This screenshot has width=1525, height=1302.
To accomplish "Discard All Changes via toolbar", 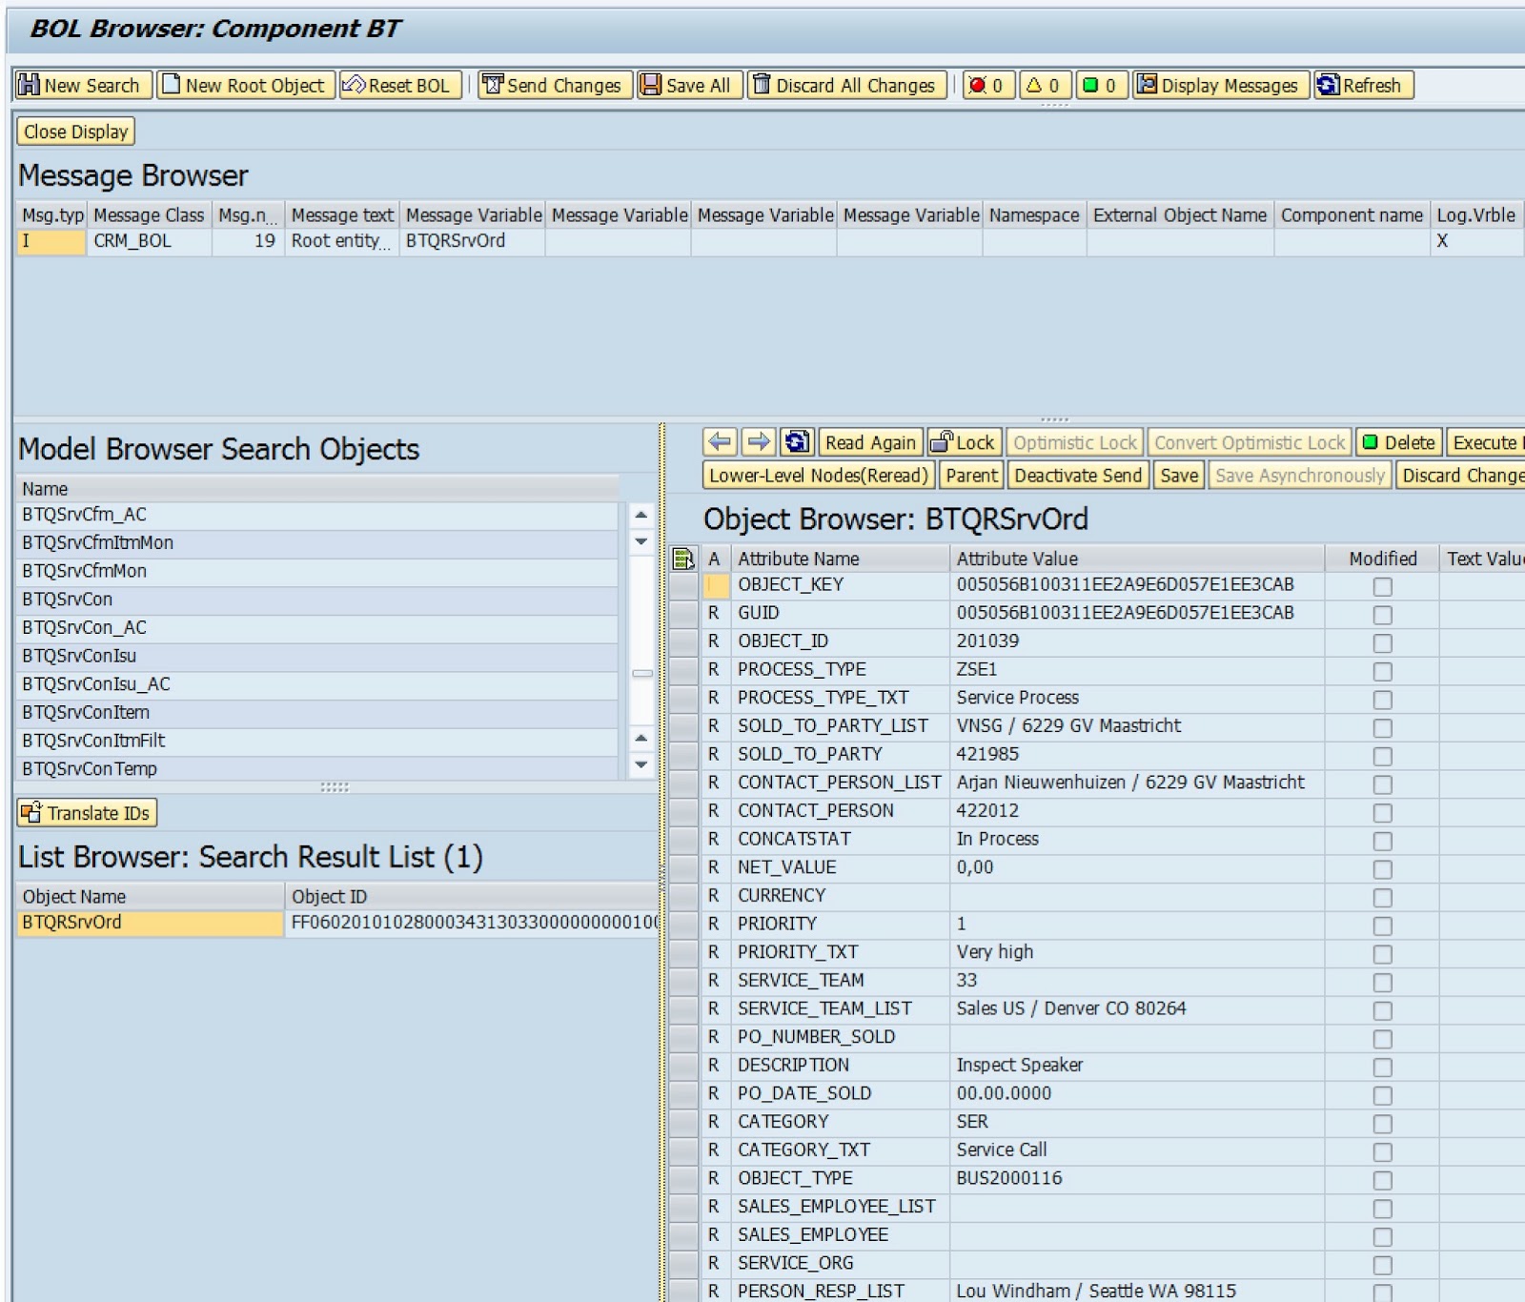I will pos(846,86).
